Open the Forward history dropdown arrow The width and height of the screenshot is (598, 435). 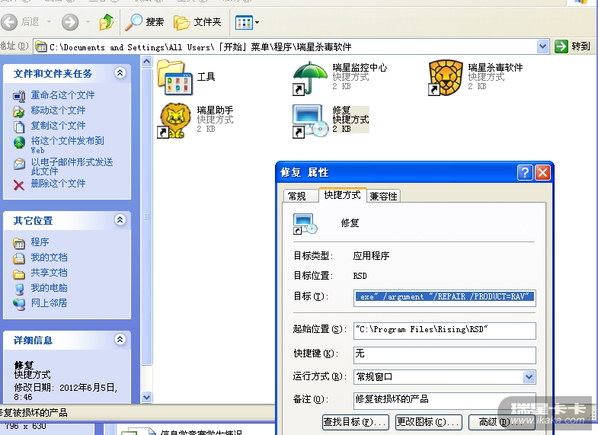88,22
